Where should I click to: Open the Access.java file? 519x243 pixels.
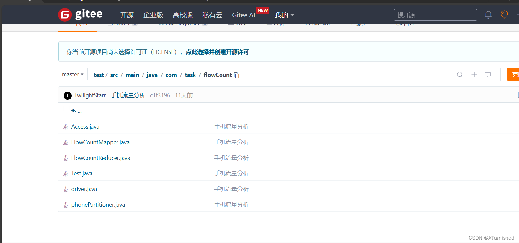pos(85,127)
